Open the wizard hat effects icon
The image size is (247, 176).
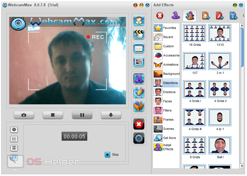(139, 79)
